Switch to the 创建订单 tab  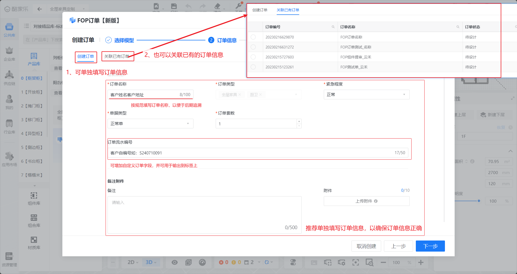(x=85, y=56)
